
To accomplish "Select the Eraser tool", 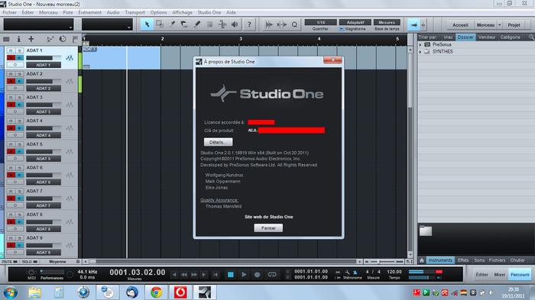I will pos(184,24).
